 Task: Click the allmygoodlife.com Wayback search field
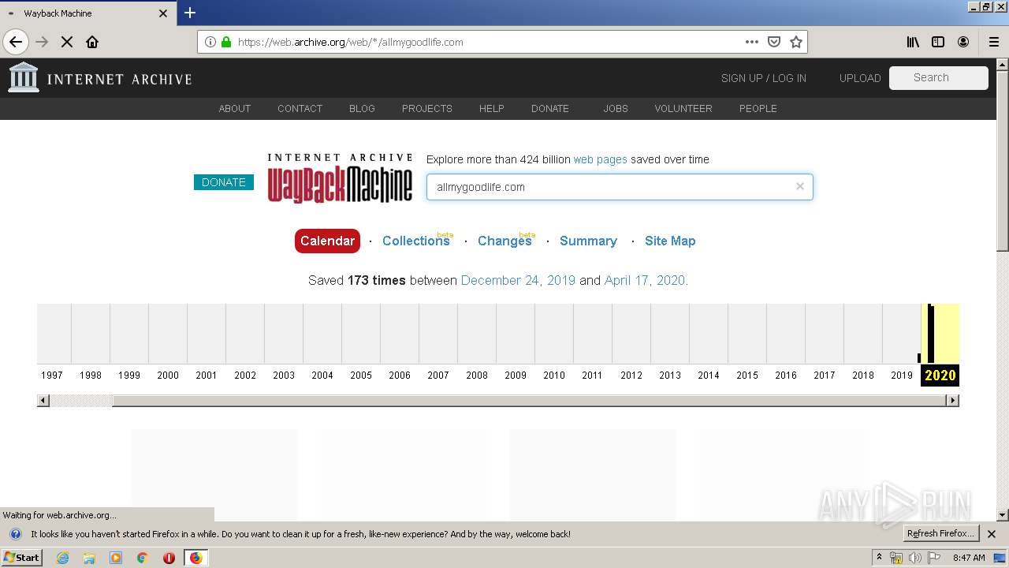(x=620, y=187)
